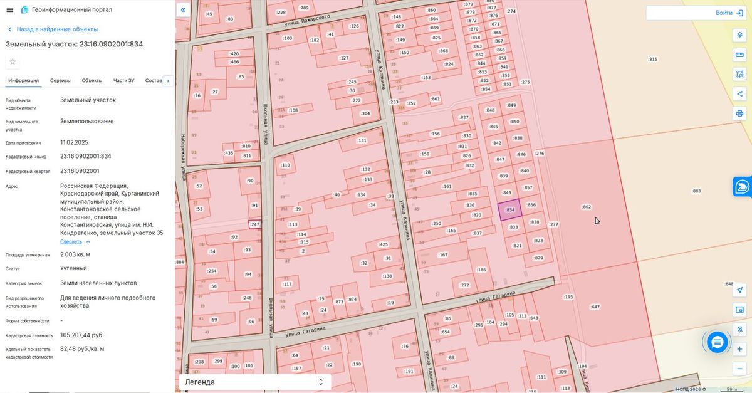This screenshot has width=752, height=393.
Task: Open the side feedback widget tab
Action: click(743, 186)
